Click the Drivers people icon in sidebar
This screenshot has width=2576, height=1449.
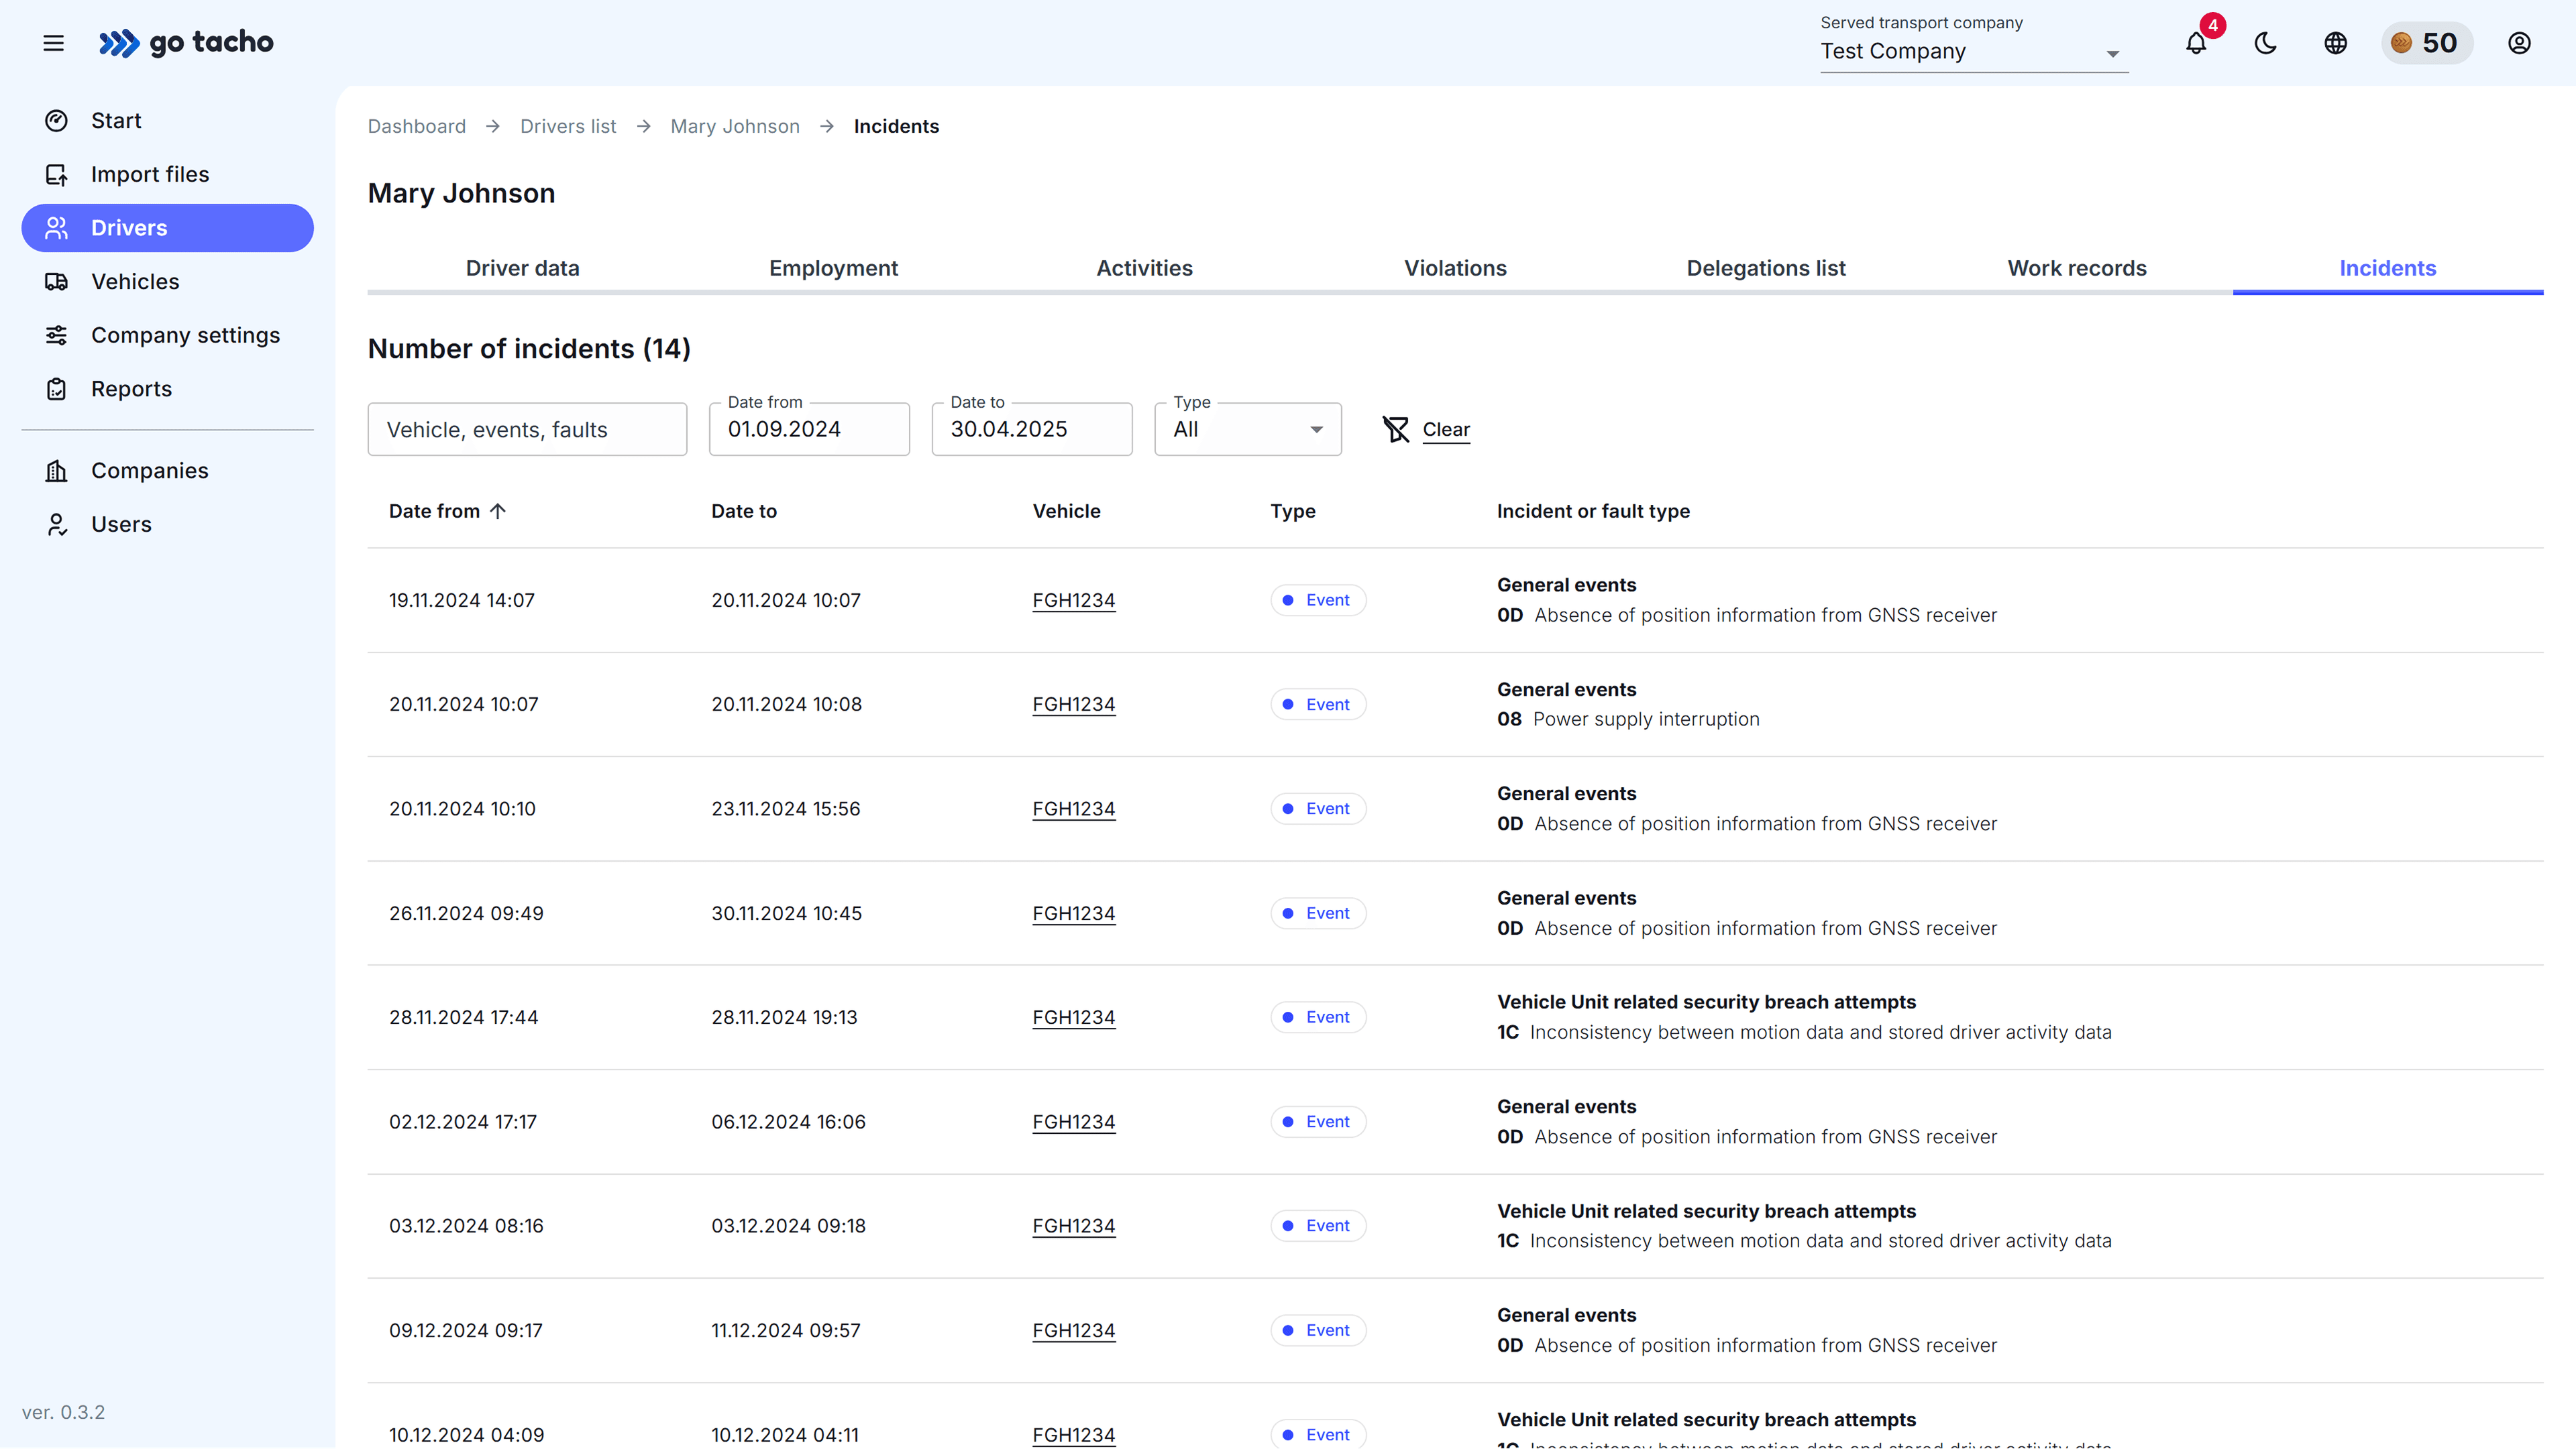pos(57,228)
